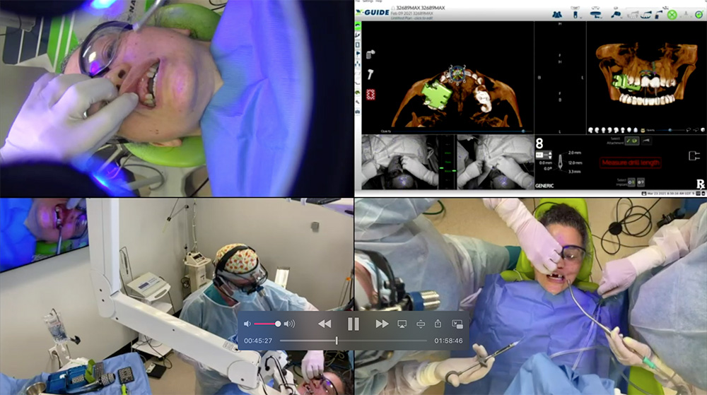Click the remaining time 01:58:46
This screenshot has height=395, width=707.
[x=448, y=341]
